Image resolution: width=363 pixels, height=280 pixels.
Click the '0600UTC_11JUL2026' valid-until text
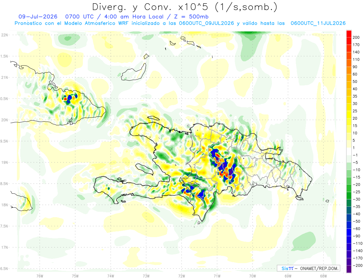pos(318,23)
